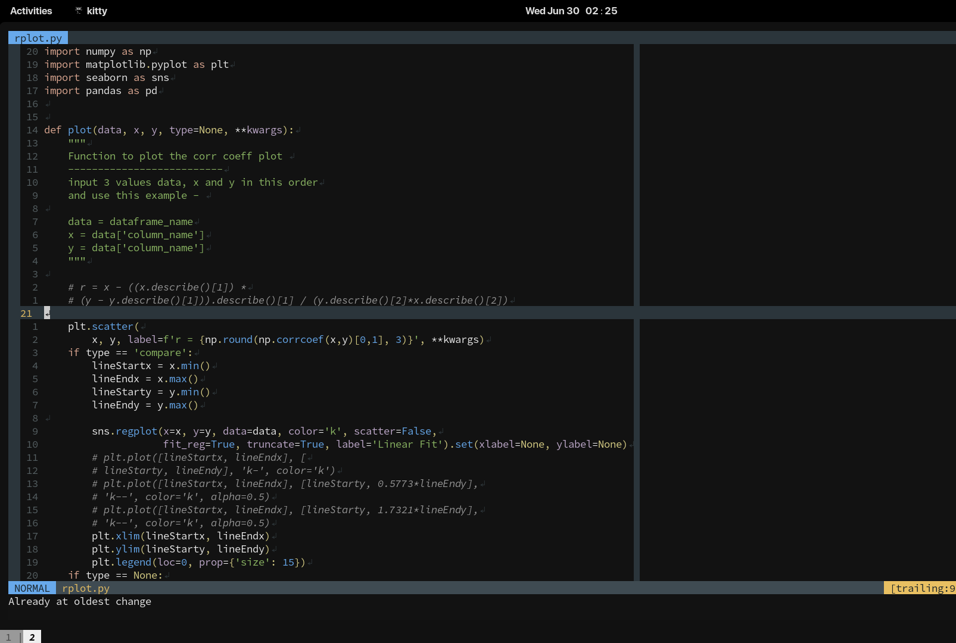Click '**kwargs)' at end of label line
956x643 pixels.
[x=458, y=339]
